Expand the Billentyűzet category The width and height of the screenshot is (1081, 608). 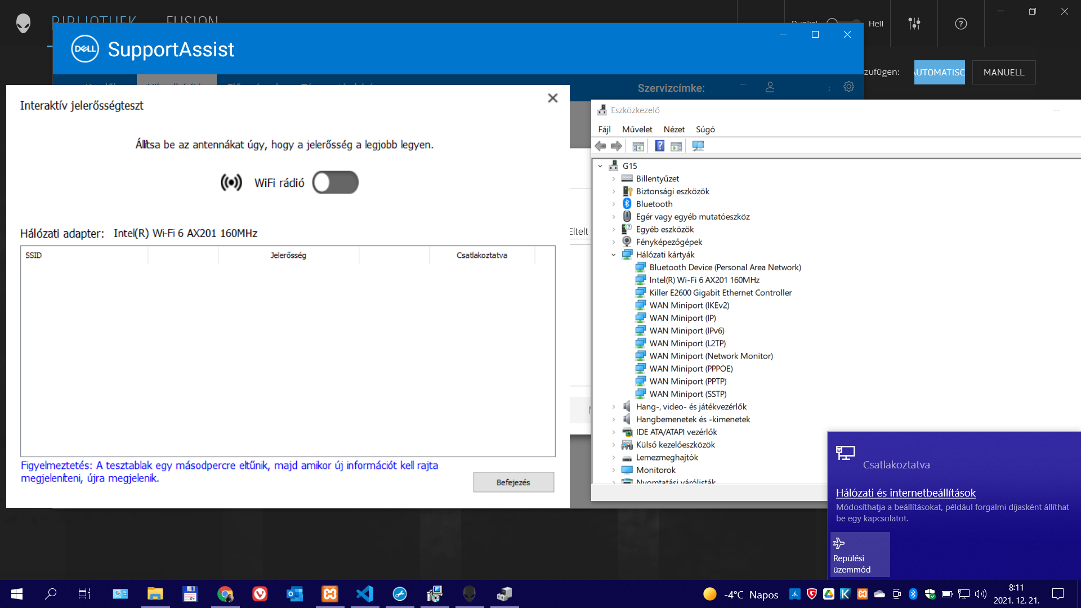tap(614, 178)
